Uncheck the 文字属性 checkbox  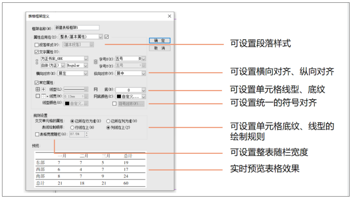click(x=37, y=52)
